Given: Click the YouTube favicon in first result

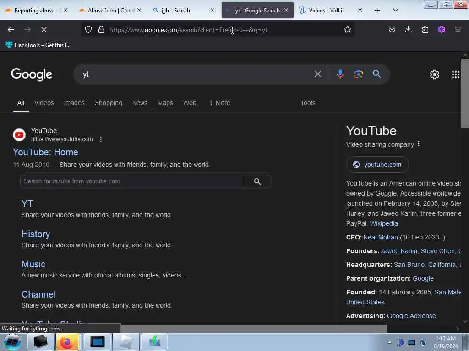Looking at the screenshot, I should pos(19,135).
